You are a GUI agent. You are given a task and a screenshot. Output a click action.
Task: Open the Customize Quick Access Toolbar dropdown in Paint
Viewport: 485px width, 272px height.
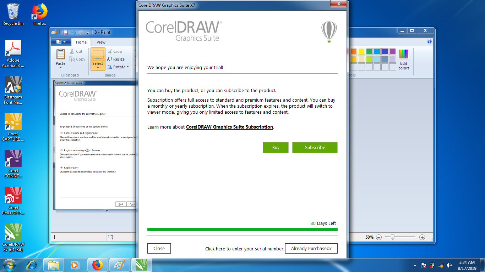pos(88,33)
